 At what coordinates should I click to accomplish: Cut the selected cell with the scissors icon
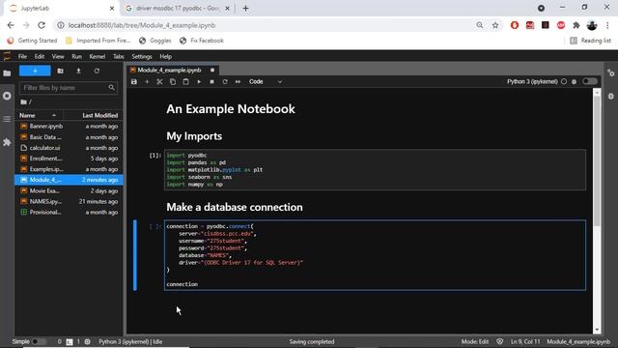pyautogui.click(x=159, y=81)
